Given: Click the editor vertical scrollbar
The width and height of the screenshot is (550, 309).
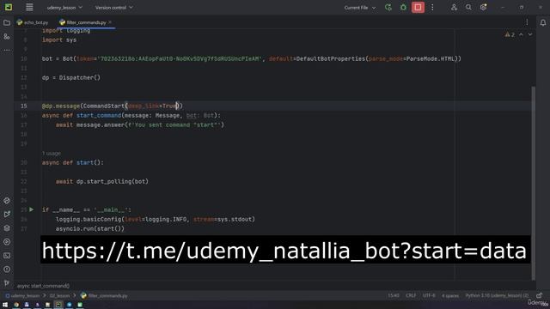Looking at the screenshot, I should coord(533,182).
